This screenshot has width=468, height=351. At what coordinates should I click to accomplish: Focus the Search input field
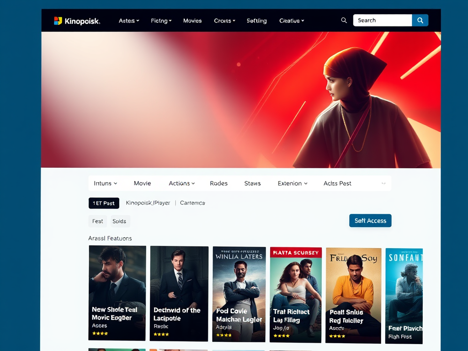click(383, 20)
